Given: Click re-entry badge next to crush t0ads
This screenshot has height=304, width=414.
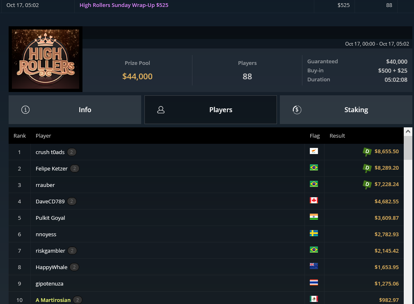Looking at the screenshot, I should click(x=71, y=152).
